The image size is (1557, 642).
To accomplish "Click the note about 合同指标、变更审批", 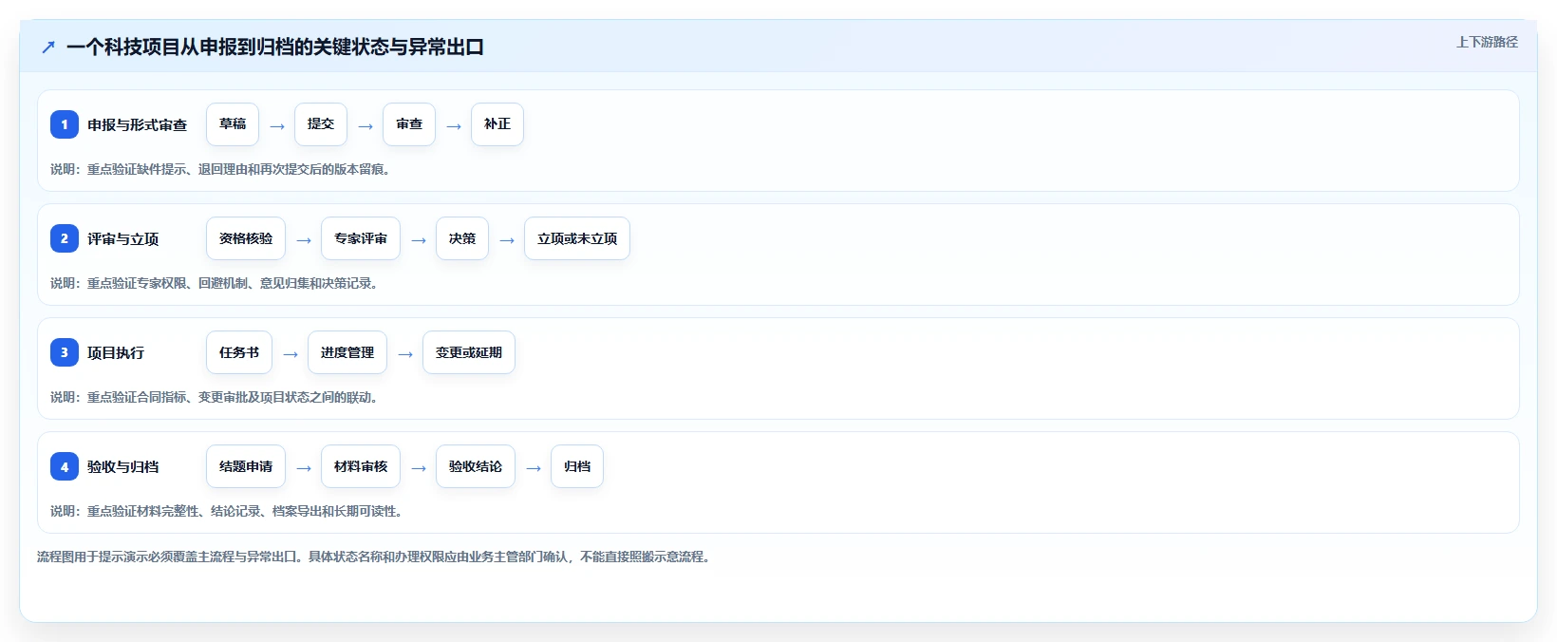I will 215,397.
